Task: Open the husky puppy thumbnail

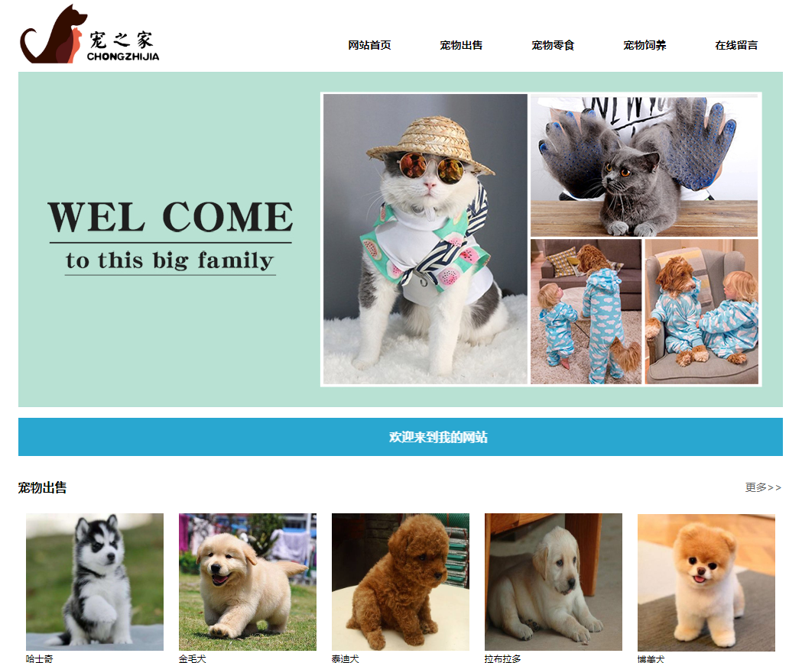Action: pyautogui.click(x=95, y=582)
